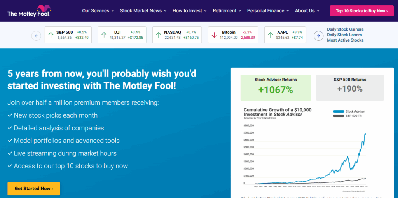
Task: Click the Bitcoin red down arrow icon
Action: click(x=214, y=35)
